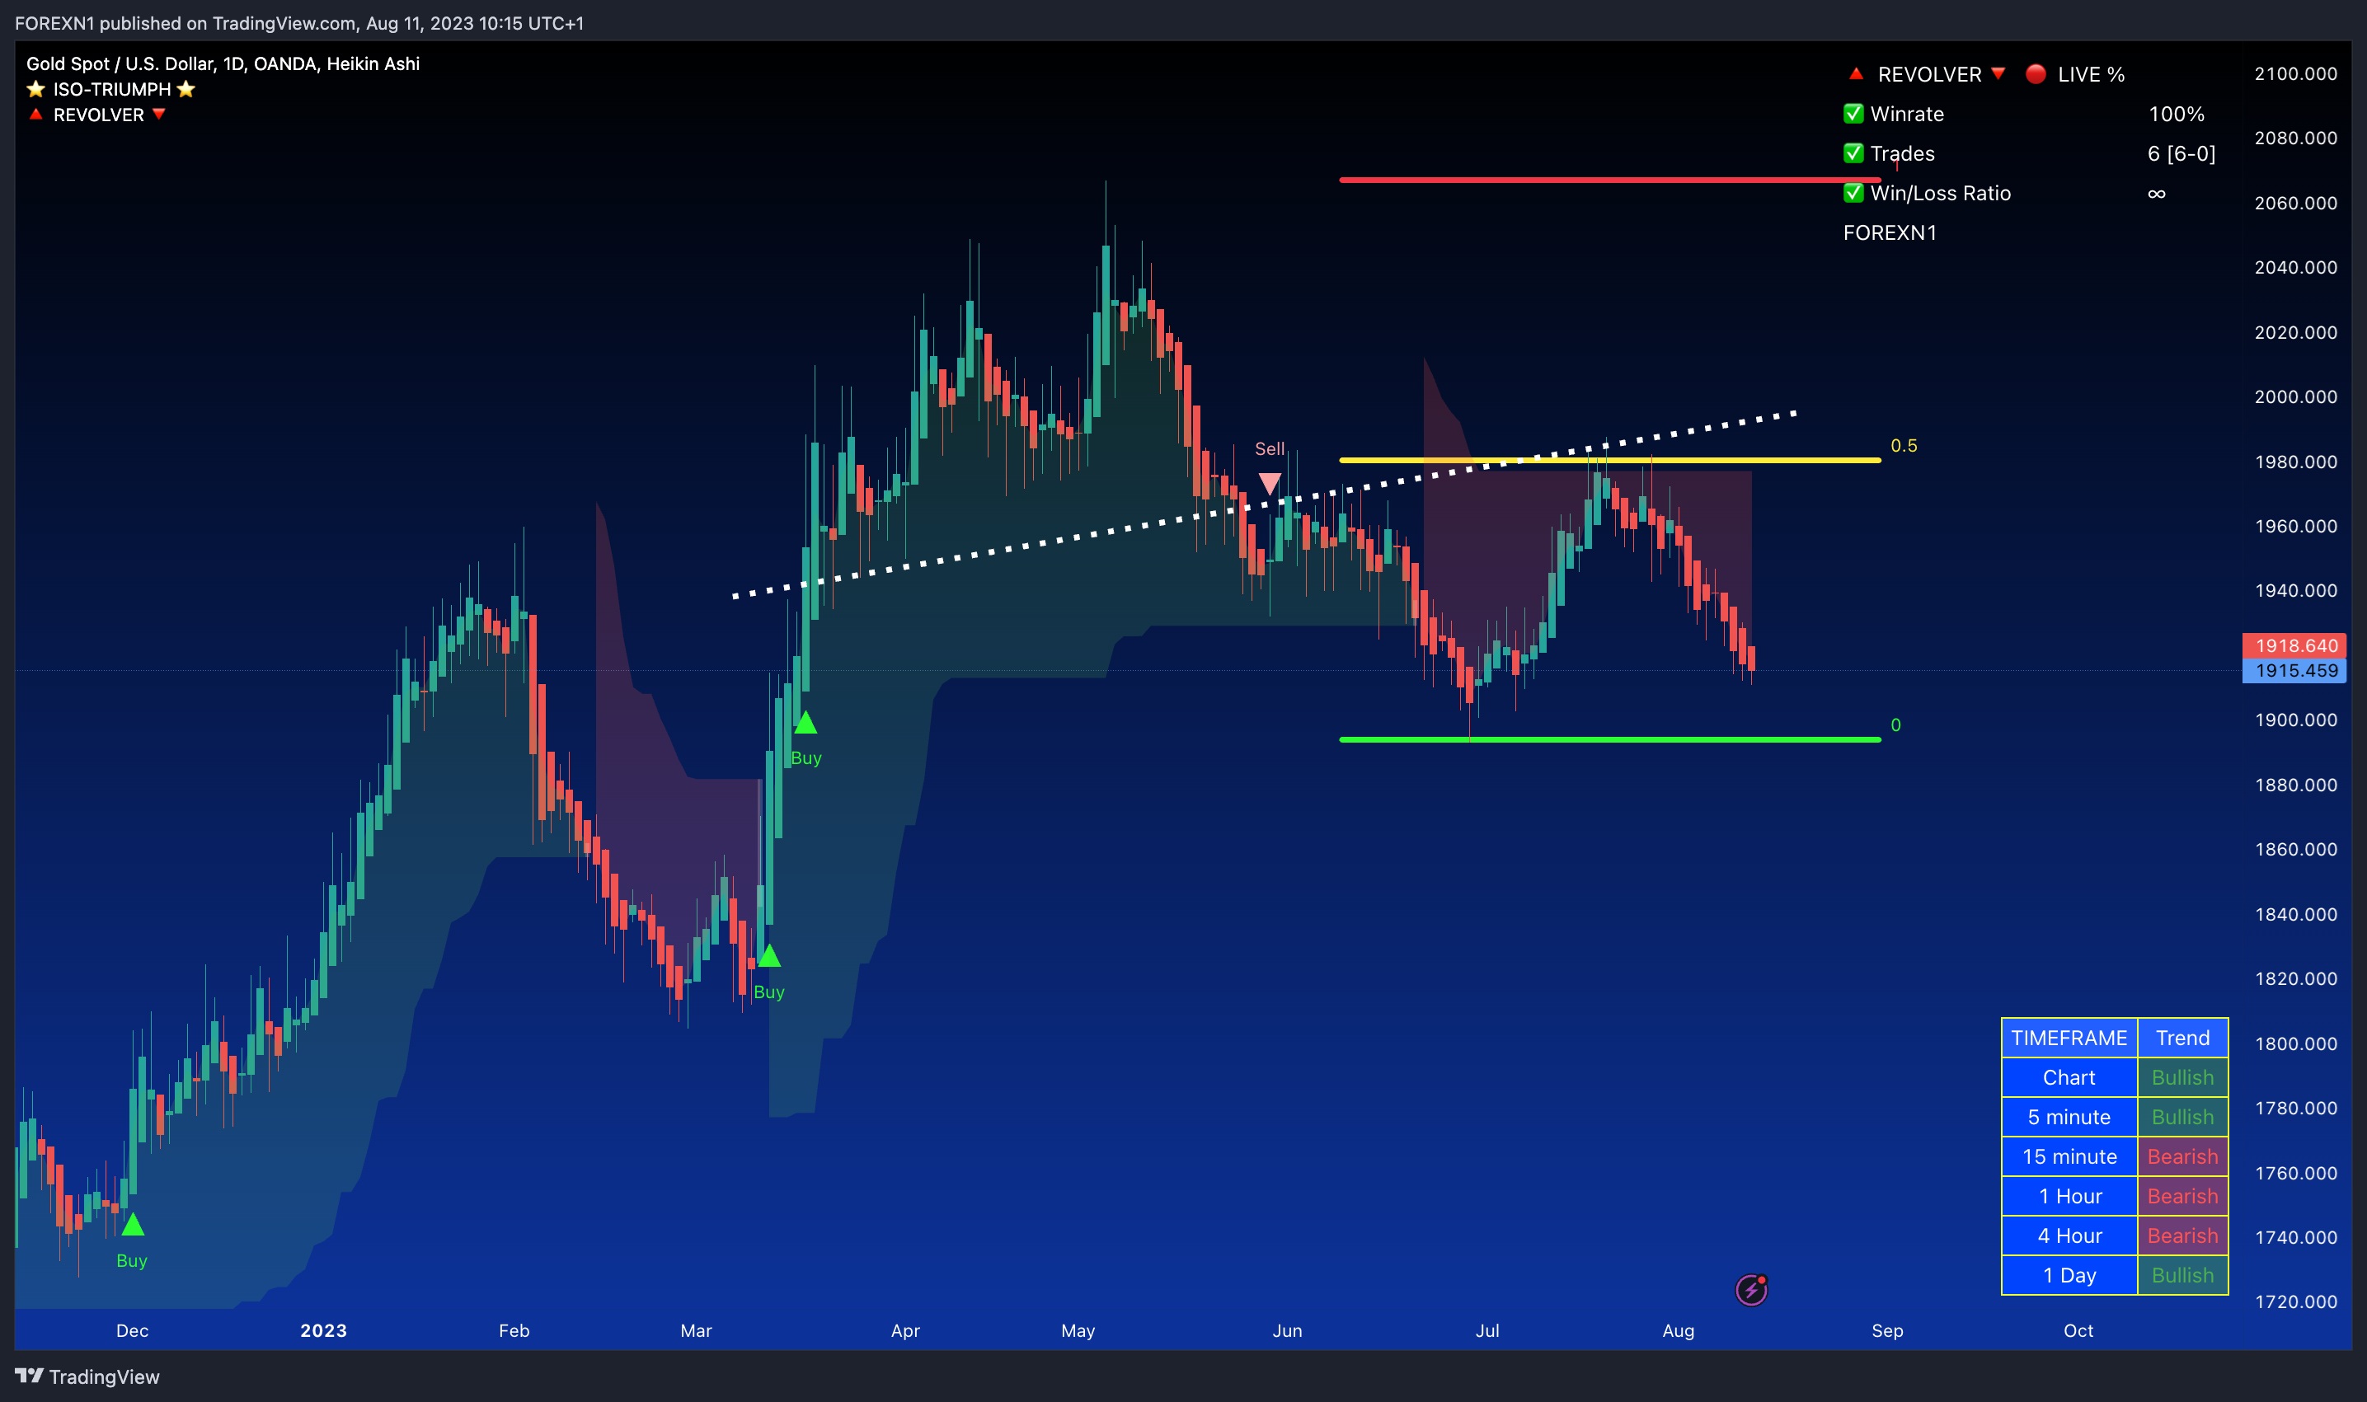Click the 5 minute row label

pos(2069,1117)
